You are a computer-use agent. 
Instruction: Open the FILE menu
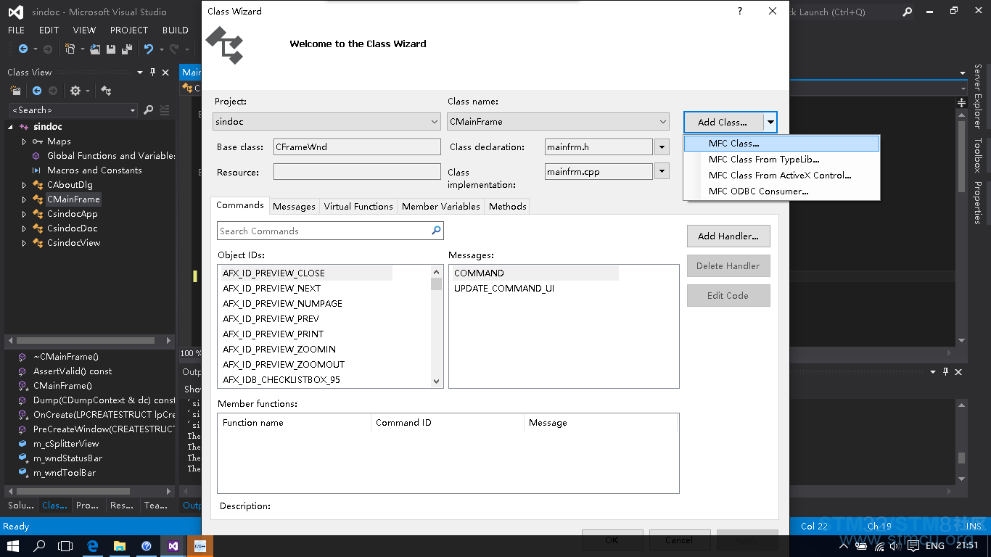[16, 30]
